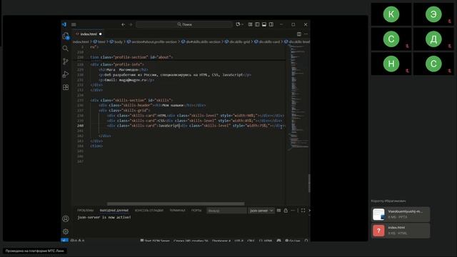Switch to the ПРОБЛЕМЫ panel tab
This screenshot has height=257, width=457.
click(x=86, y=211)
